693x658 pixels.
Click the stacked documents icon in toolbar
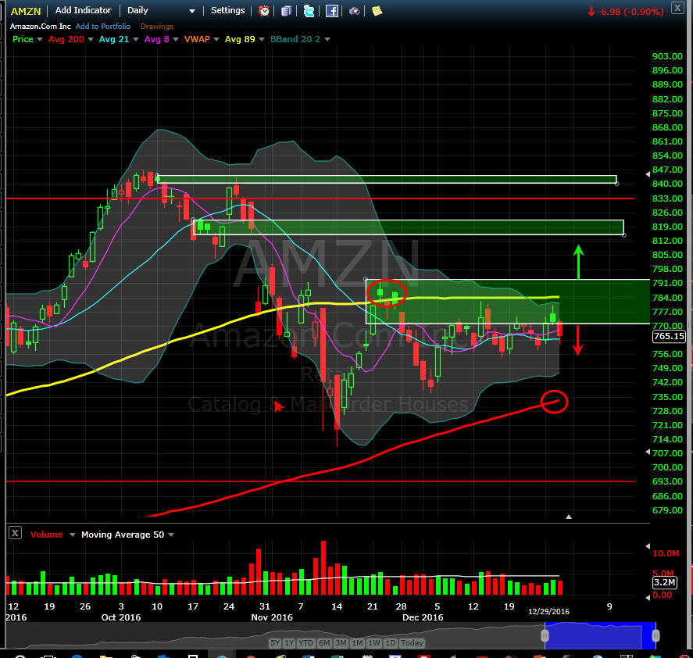click(x=287, y=11)
